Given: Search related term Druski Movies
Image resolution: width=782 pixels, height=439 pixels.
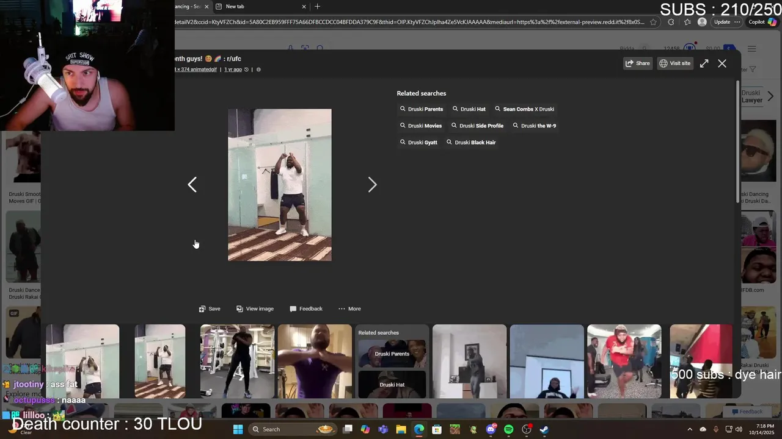Looking at the screenshot, I should pos(421,126).
